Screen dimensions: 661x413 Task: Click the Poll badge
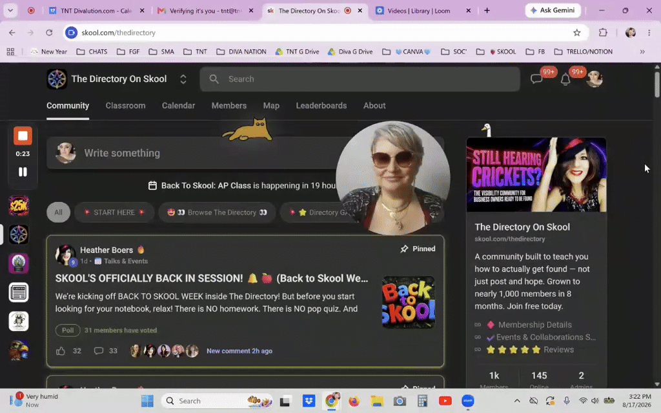point(68,330)
